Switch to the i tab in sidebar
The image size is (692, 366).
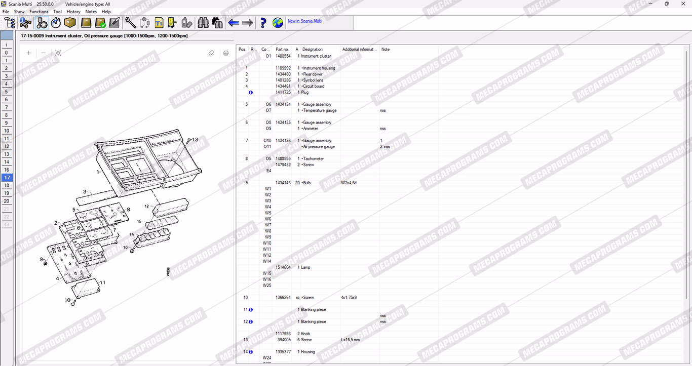(x=7, y=45)
